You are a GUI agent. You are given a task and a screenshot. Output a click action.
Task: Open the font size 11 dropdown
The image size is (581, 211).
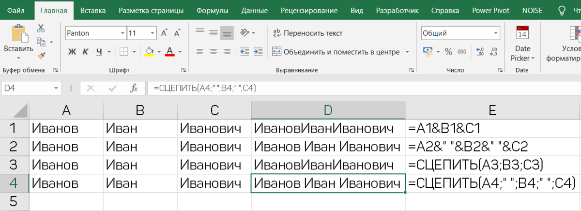click(153, 33)
